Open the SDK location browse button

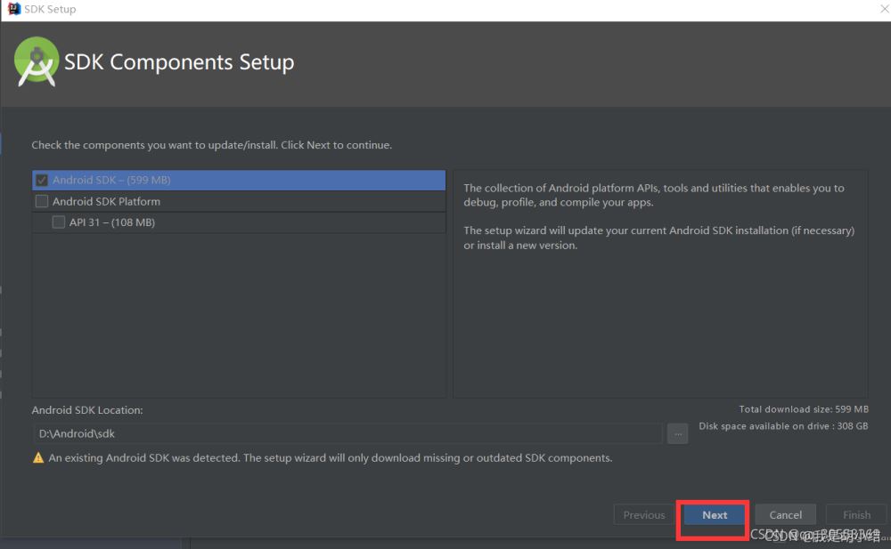pyautogui.click(x=677, y=433)
